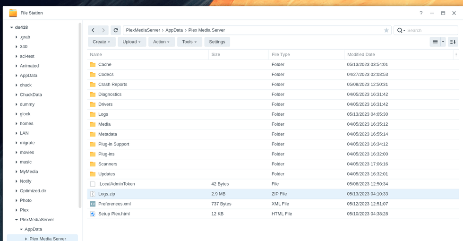Select the music folder in tree
Screen dimensions: 463x241
tap(26, 162)
